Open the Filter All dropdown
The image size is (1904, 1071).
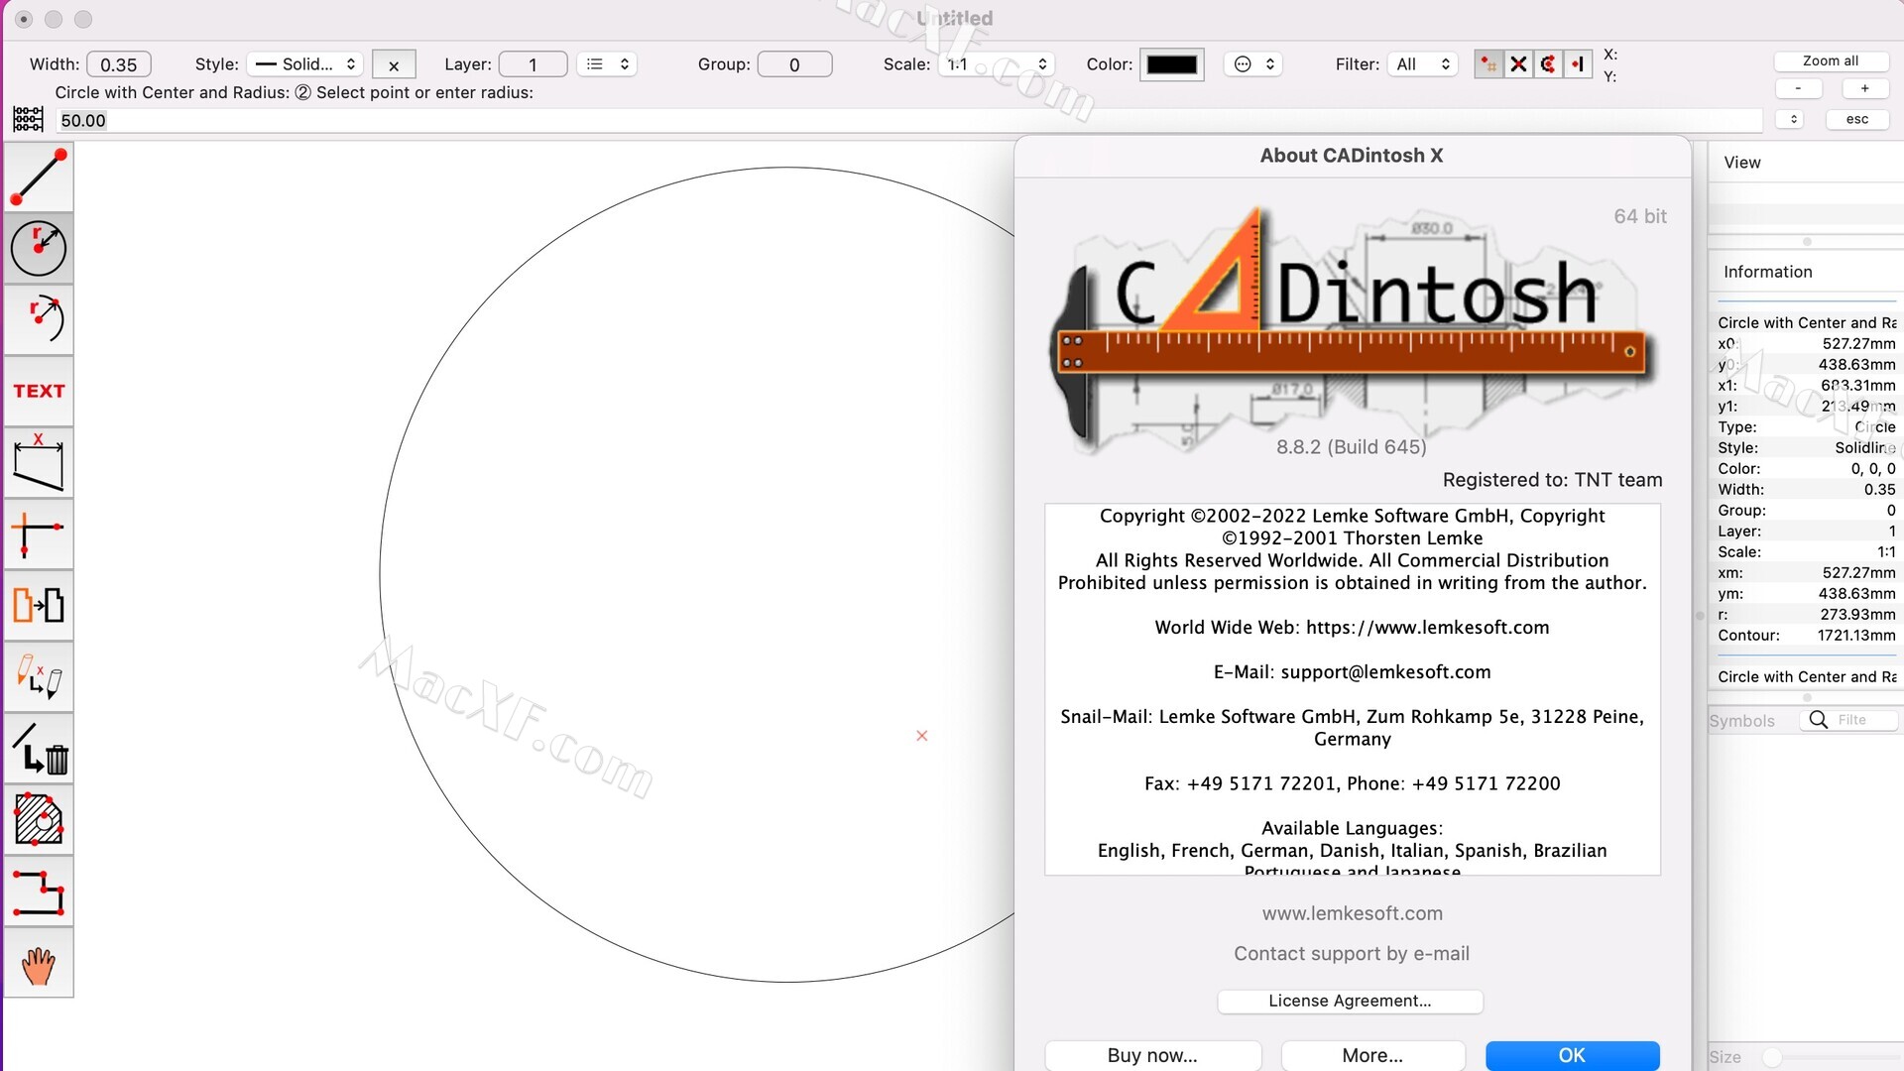coord(1422,64)
